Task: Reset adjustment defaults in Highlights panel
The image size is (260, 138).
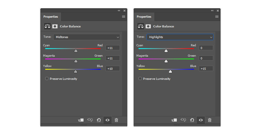Action: pos(192,120)
